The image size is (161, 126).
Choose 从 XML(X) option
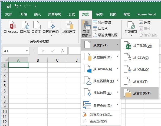point(140,69)
